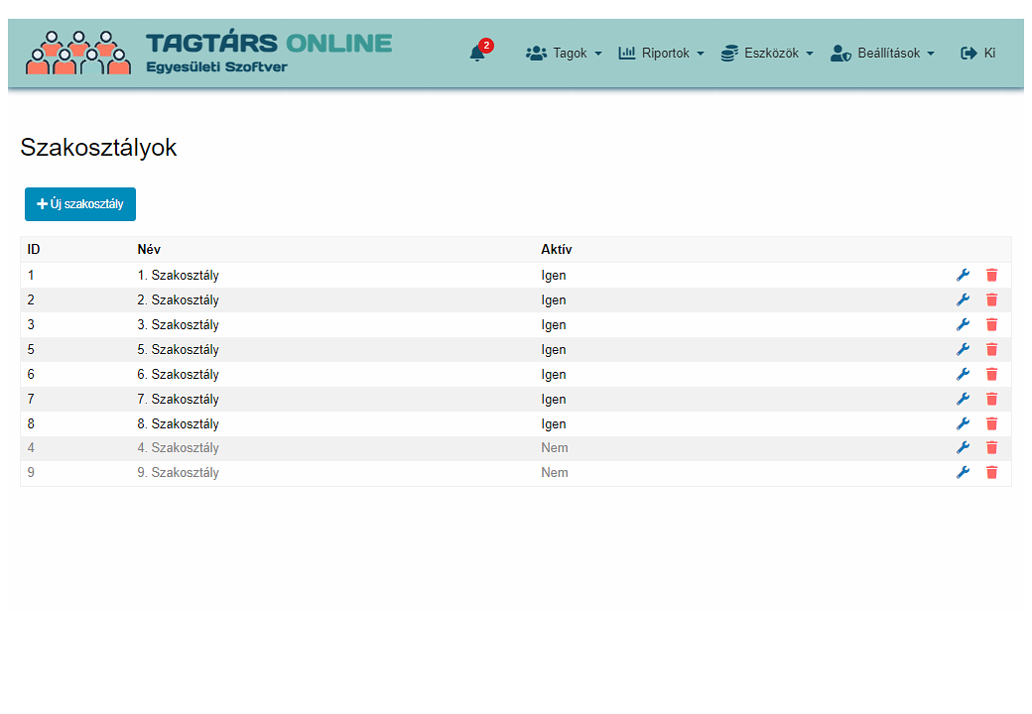Click the Aktív column header
The image size is (1032, 714).
[x=556, y=250]
